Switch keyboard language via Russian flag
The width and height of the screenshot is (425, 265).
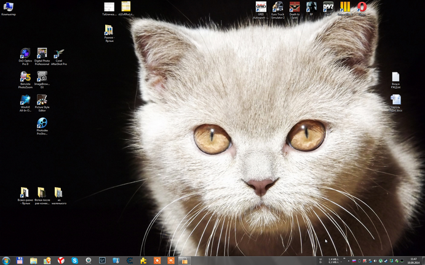[354, 261]
